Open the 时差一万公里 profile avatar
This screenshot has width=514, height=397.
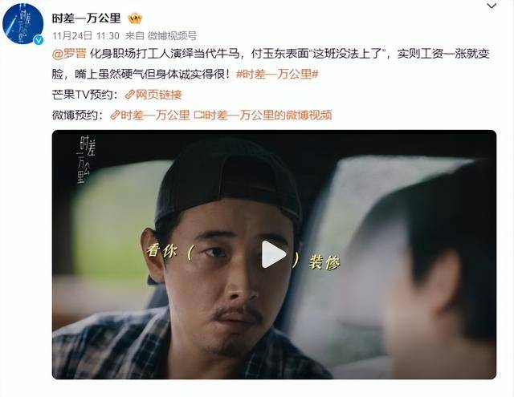pyautogui.click(x=23, y=24)
